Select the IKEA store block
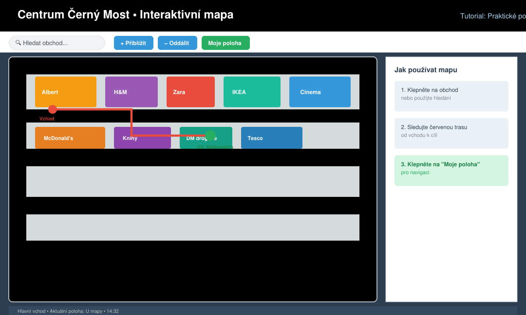Image resolution: width=526 pixels, height=315 pixels. pyautogui.click(x=252, y=92)
